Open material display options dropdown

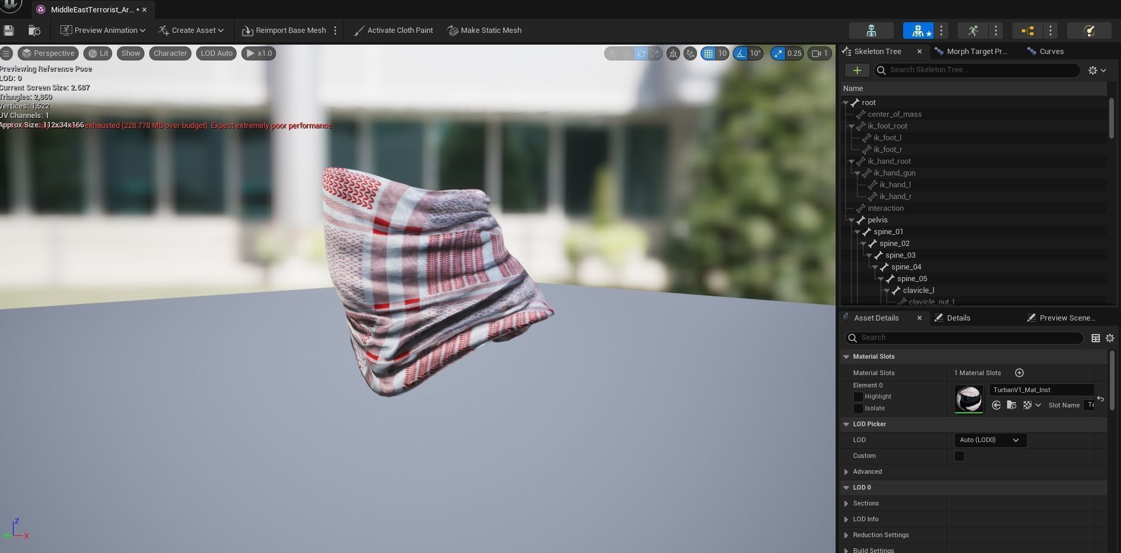pyautogui.click(x=1032, y=405)
